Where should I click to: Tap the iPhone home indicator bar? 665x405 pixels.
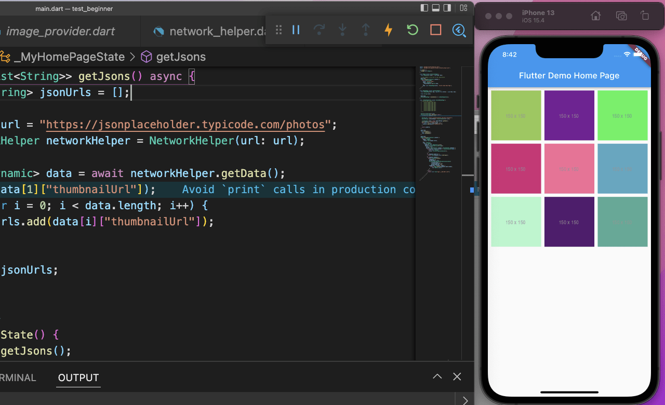pyautogui.click(x=569, y=392)
